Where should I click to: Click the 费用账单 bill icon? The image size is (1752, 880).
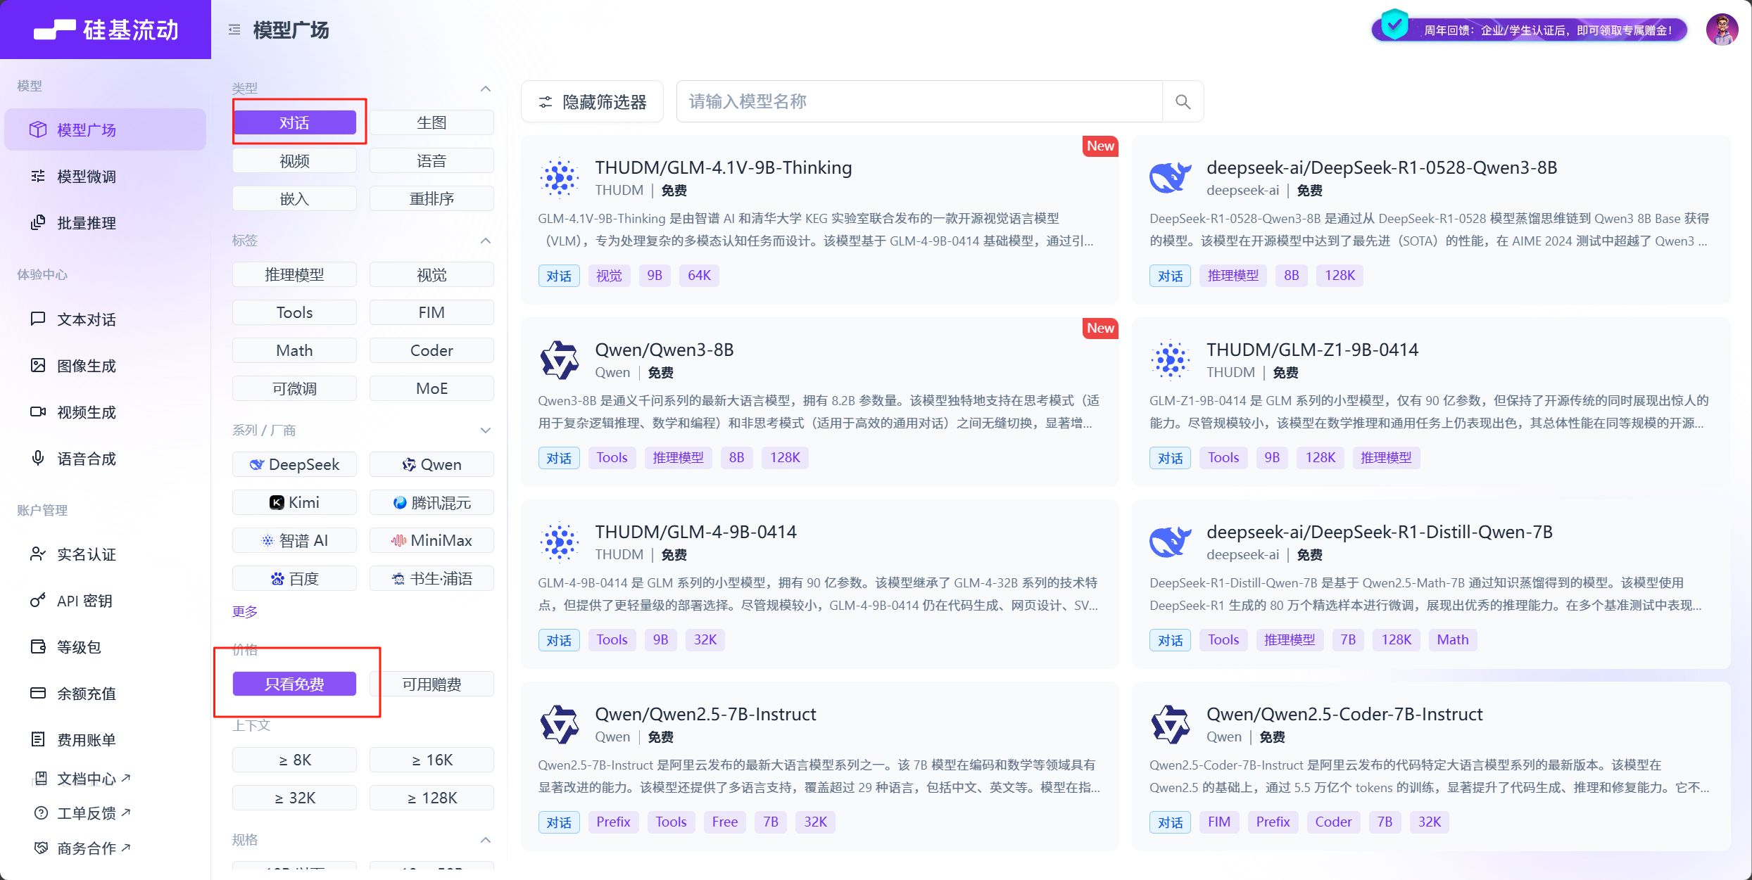coord(38,739)
